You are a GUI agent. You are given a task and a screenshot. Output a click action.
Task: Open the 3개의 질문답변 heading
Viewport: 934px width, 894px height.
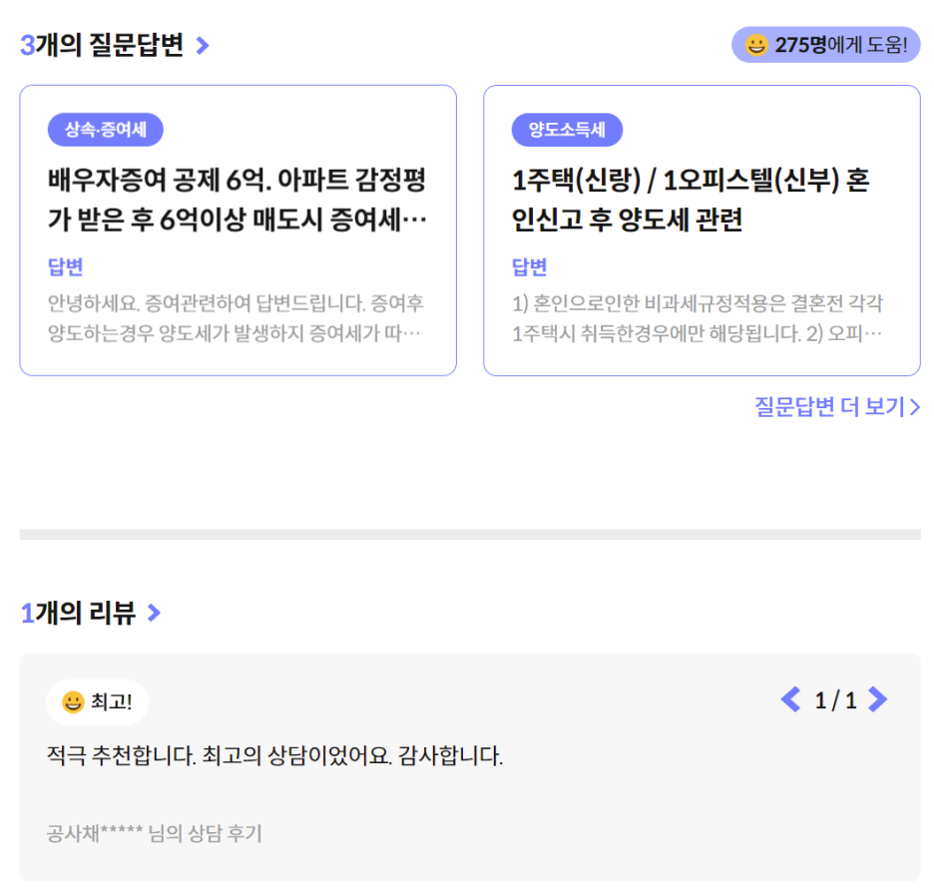point(102,45)
